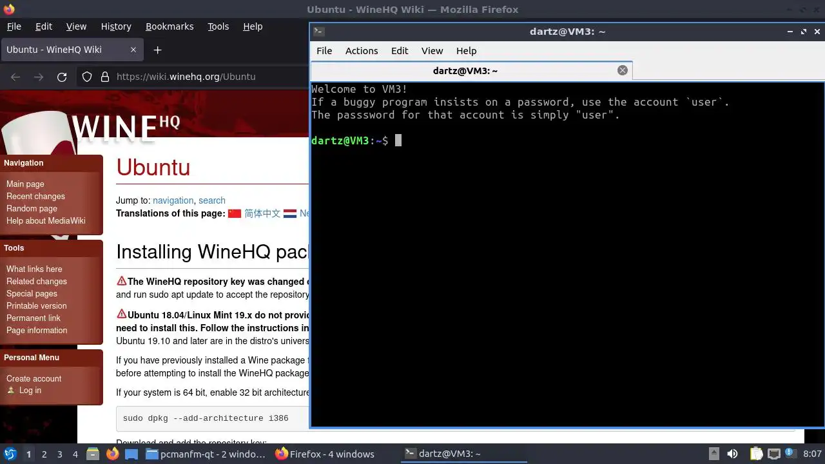The height and width of the screenshot is (464, 825).
Task: Switch to workspace 3 in pager
Action: tap(59, 454)
